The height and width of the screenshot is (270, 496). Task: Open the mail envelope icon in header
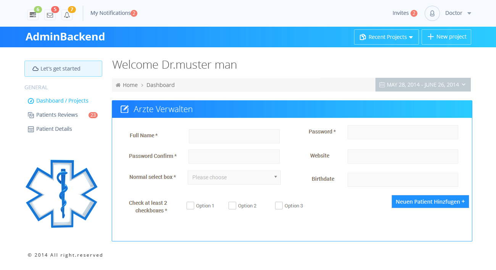click(x=50, y=15)
